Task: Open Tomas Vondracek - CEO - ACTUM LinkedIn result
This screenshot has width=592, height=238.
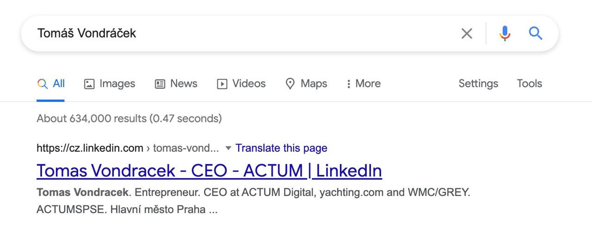Action: [x=209, y=171]
